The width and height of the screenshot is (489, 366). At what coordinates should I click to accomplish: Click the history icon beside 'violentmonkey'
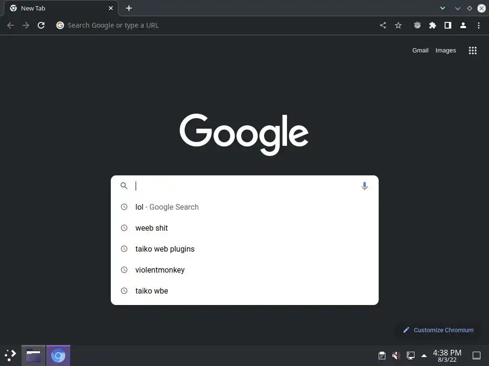124,270
